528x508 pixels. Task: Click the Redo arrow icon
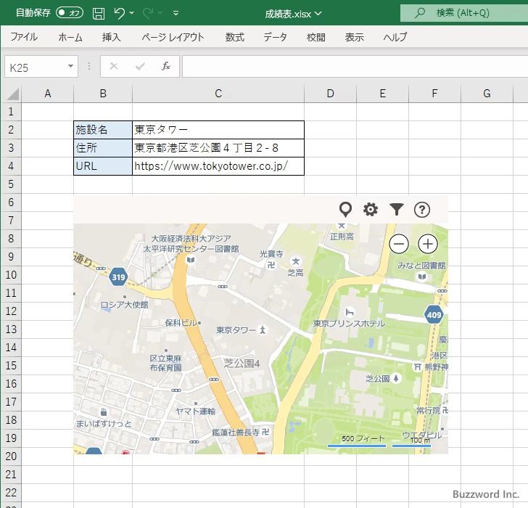click(x=147, y=14)
